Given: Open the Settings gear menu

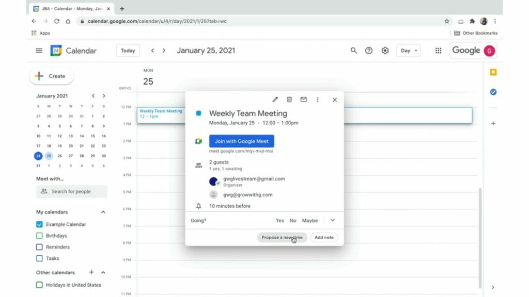Looking at the screenshot, I should click(x=385, y=51).
